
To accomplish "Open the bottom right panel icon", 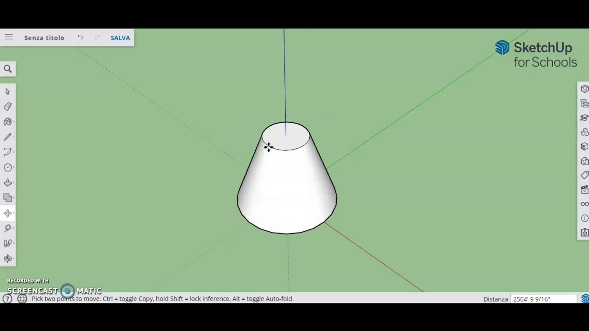I will 584,233.
